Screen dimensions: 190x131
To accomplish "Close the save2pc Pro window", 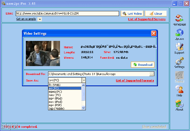I will (187, 4).
